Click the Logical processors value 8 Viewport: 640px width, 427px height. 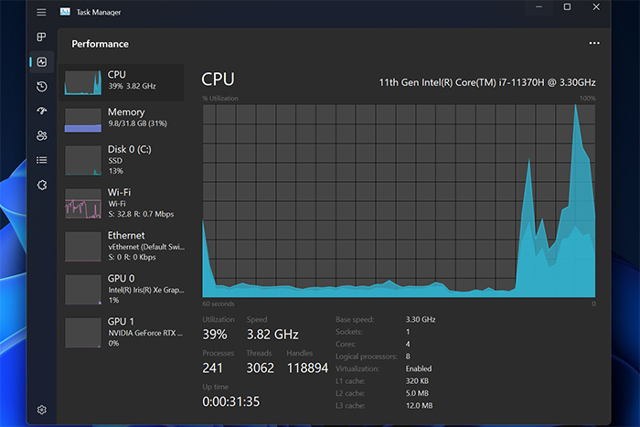pos(408,357)
